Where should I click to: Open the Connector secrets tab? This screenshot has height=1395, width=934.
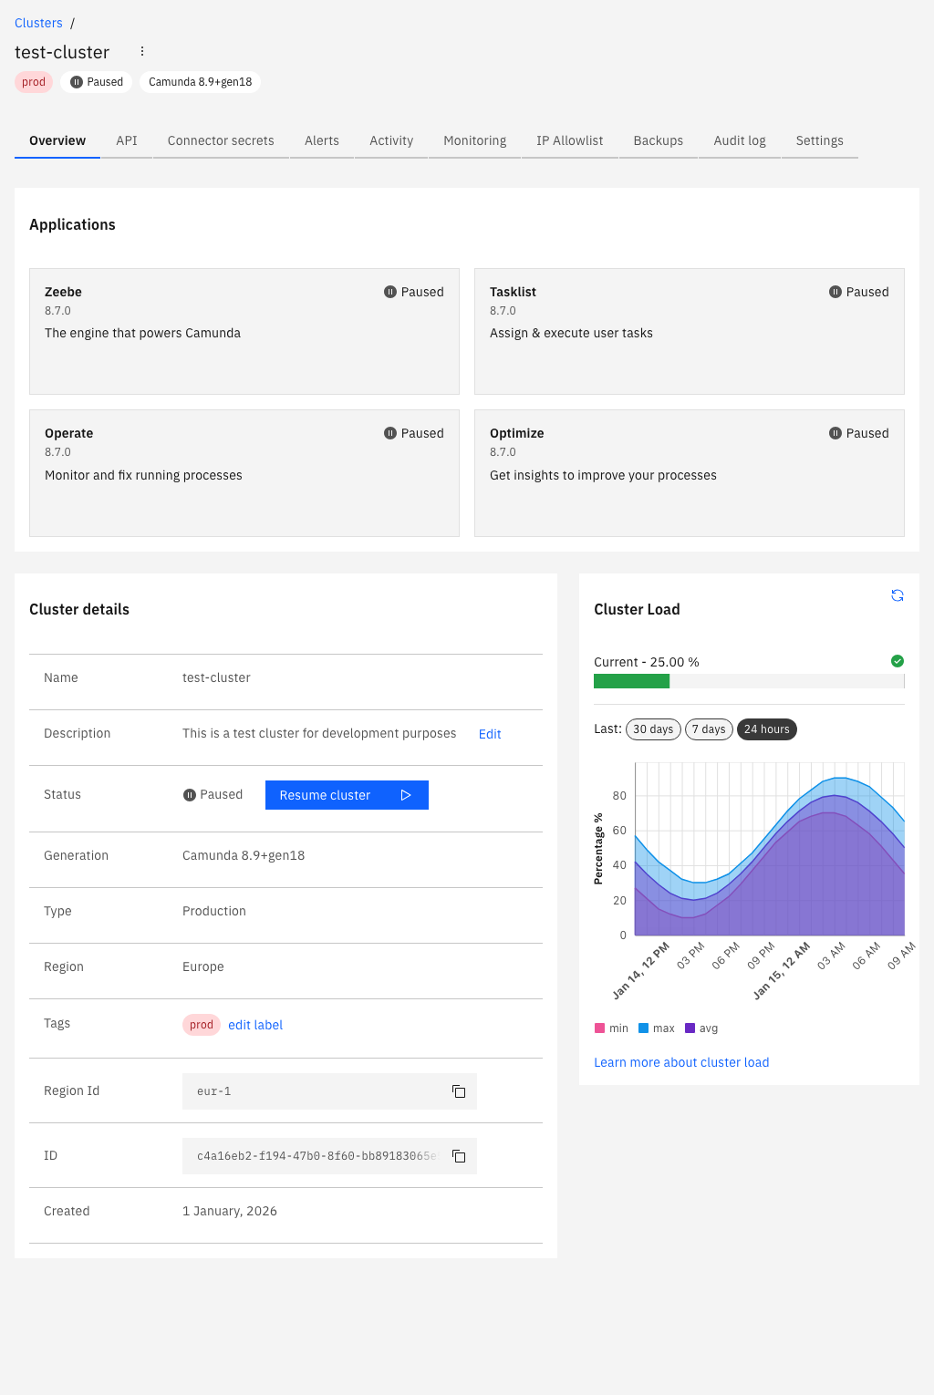coord(221,140)
